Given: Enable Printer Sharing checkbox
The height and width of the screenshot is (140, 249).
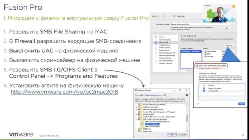Looking at the screenshot, I should [156, 47].
